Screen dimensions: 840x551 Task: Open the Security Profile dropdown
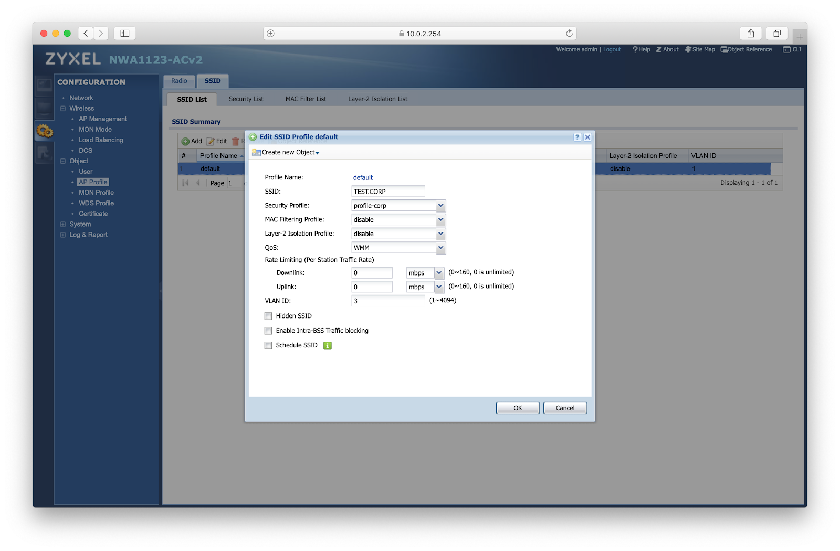[x=440, y=206]
